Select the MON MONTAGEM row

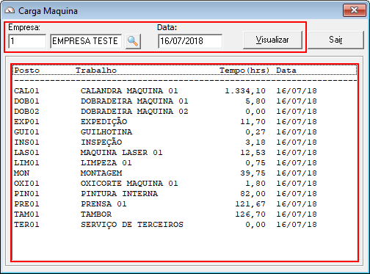(x=185, y=173)
